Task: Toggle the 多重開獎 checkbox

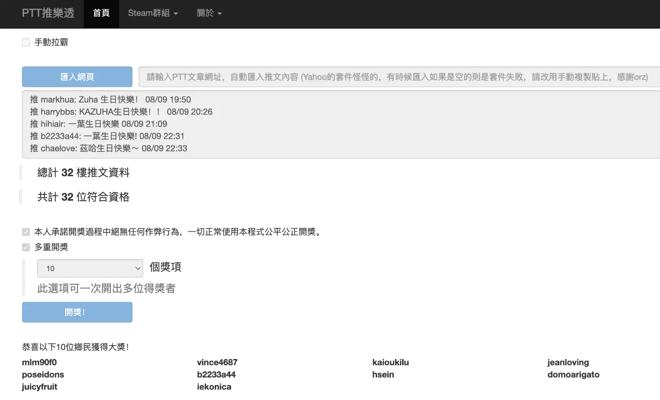Action: [x=26, y=247]
